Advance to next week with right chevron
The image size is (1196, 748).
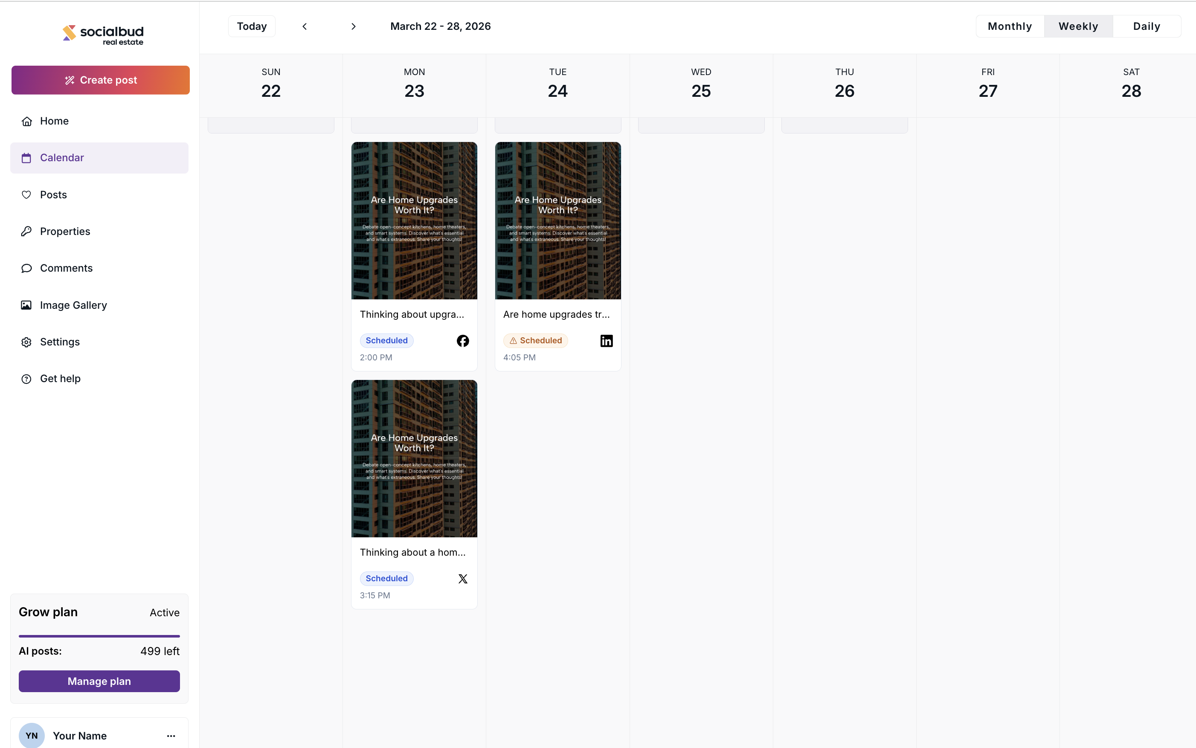click(353, 26)
